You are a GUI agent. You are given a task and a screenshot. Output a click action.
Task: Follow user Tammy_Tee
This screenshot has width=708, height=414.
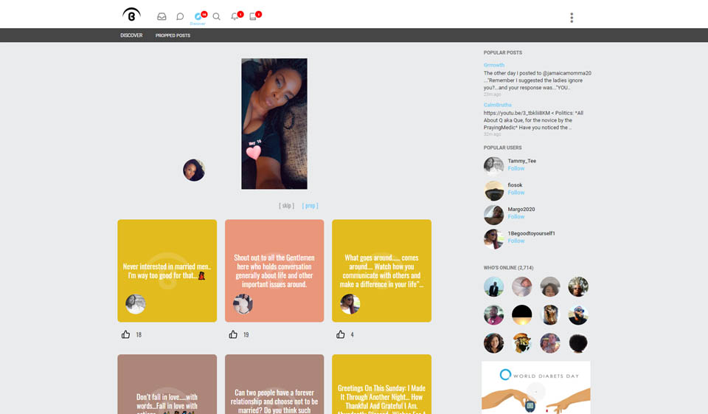(516, 169)
